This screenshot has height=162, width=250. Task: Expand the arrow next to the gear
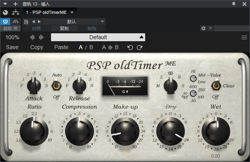pyautogui.click(x=210, y=29)
